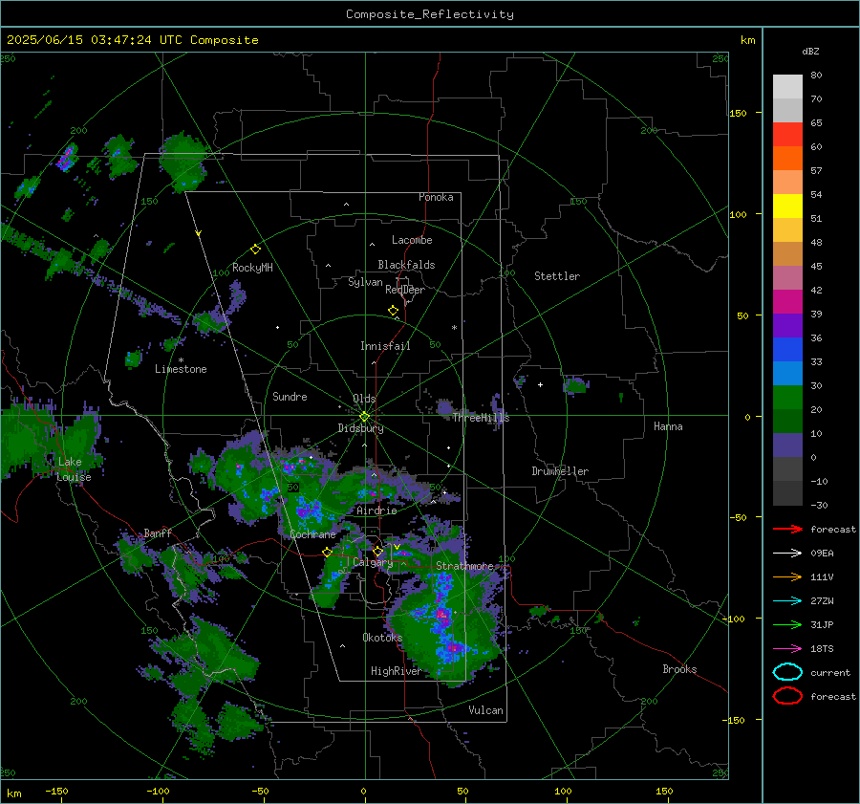This screenshot has width=860, height=804.
Task: Click the Innisfail town label
Action: [x=385, y=346]
